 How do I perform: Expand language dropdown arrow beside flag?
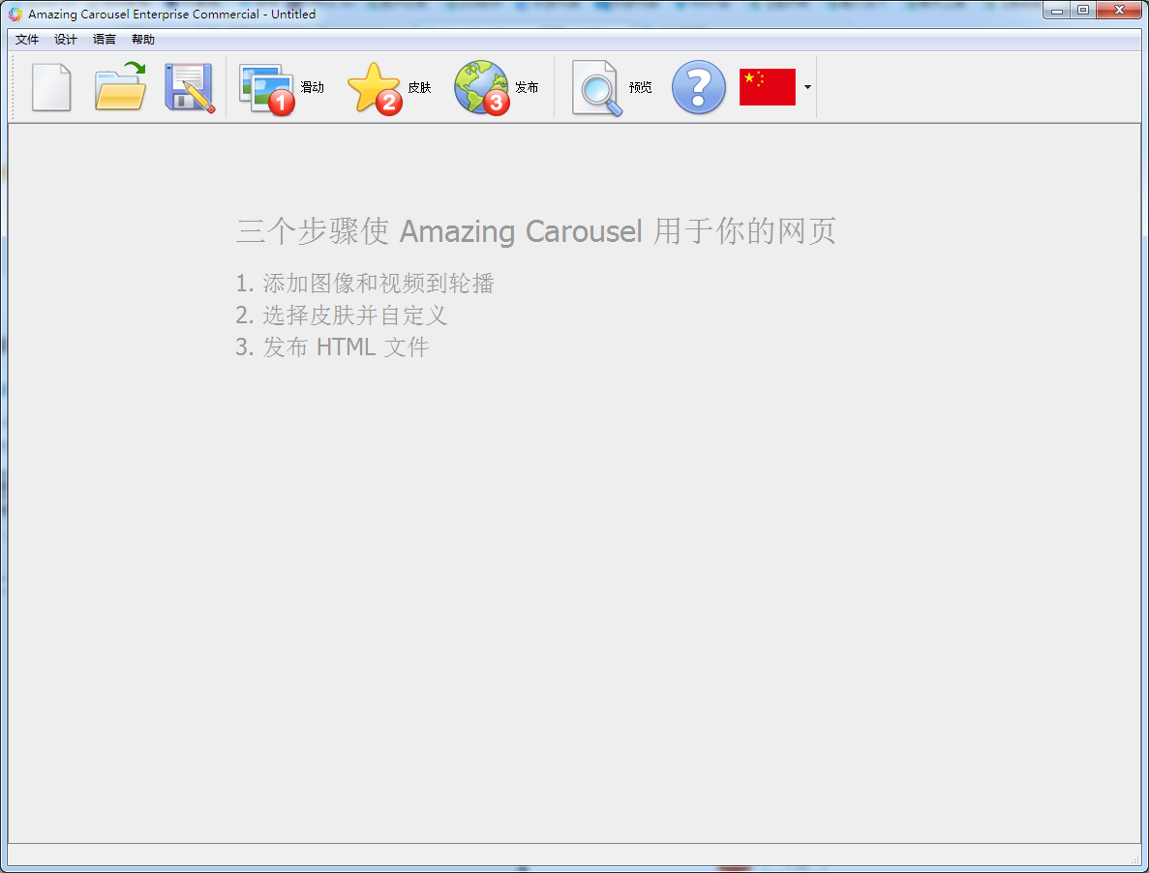tap(807, 87)
